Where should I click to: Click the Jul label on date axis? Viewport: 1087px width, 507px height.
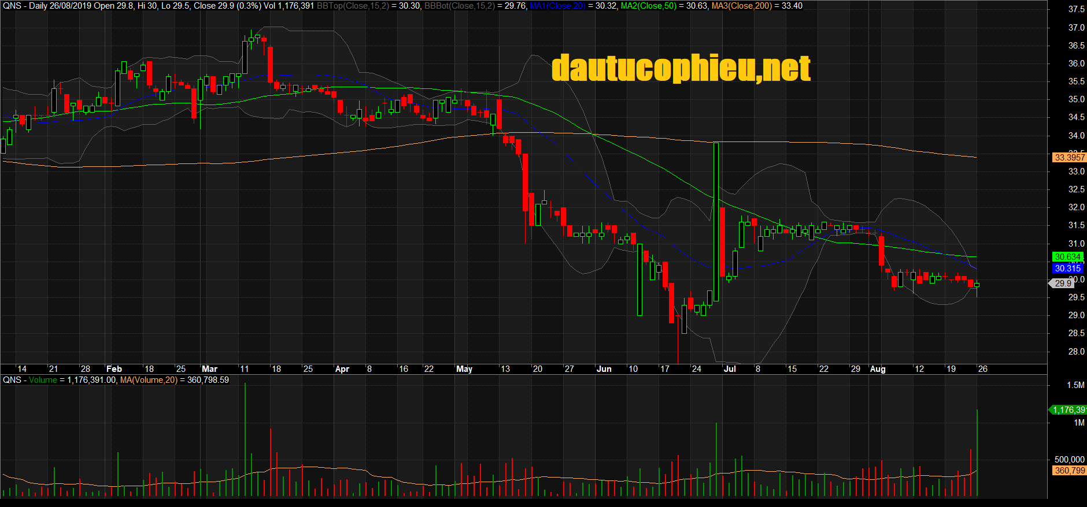tap(730, 369)
